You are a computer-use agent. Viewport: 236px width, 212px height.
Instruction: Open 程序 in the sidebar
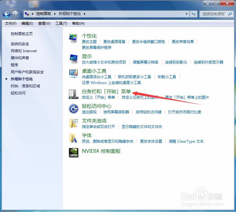pos(14,65)
